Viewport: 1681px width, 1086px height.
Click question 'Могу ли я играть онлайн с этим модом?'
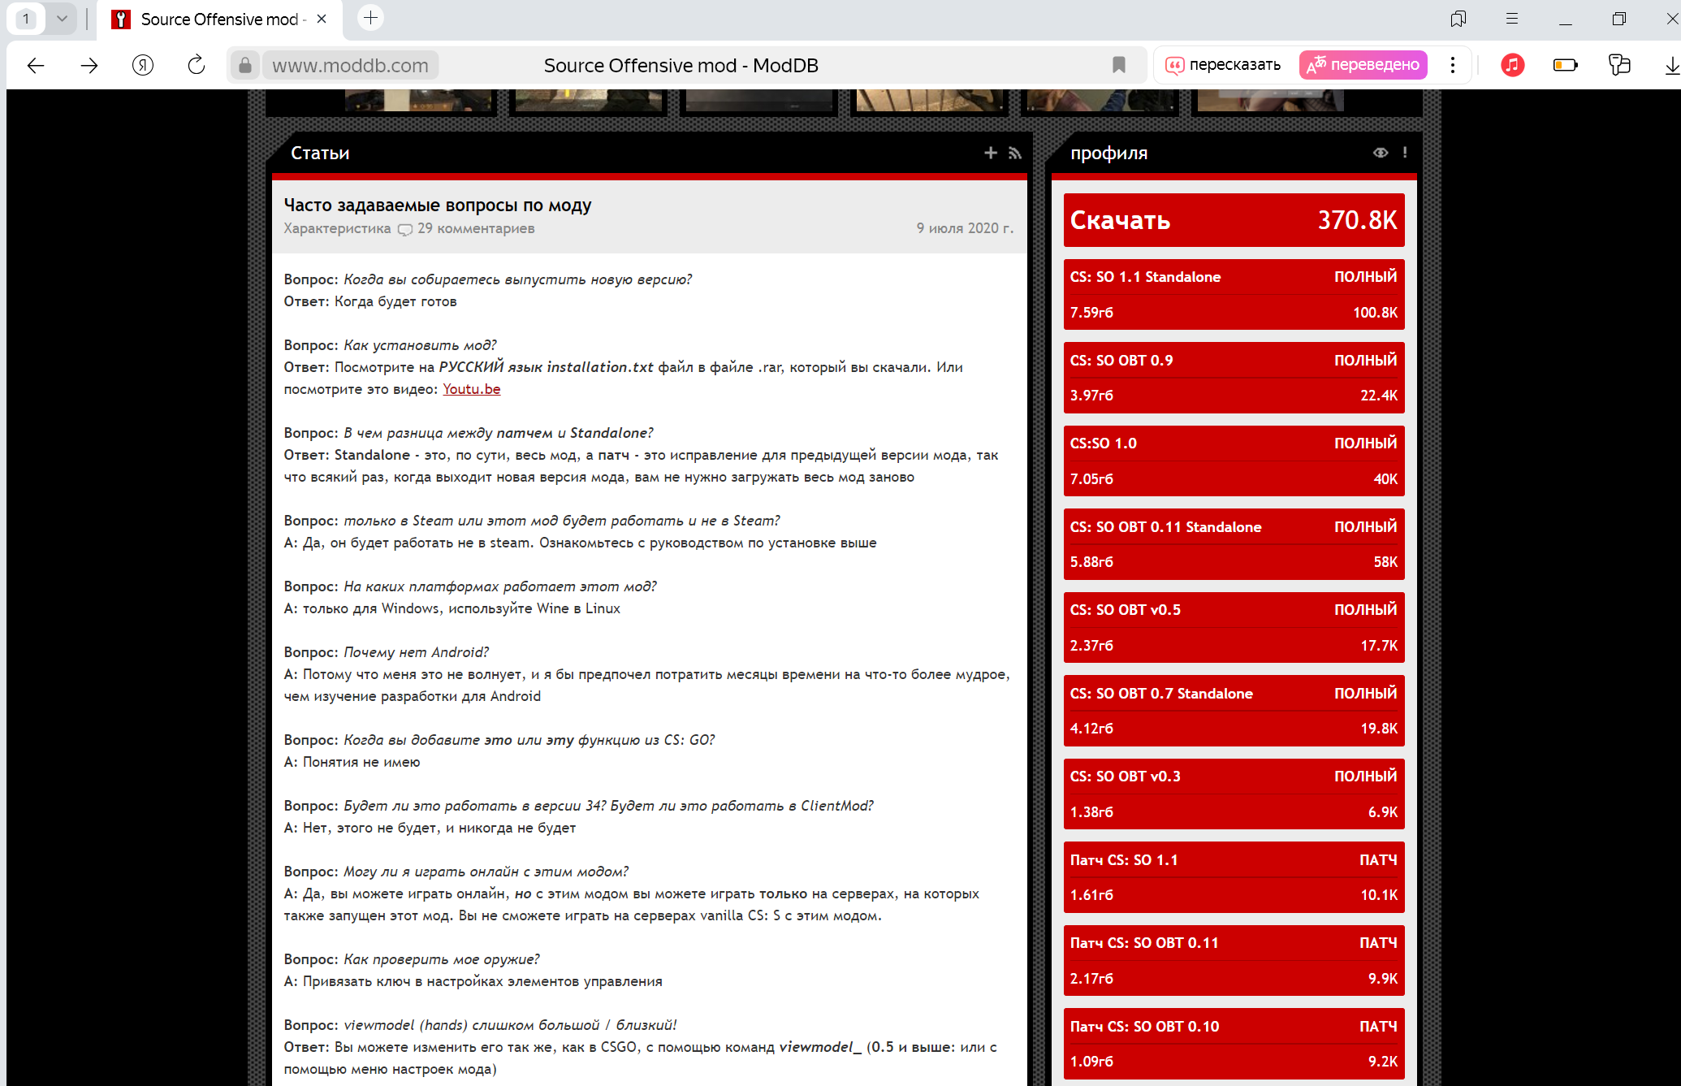click(x=486, y=872)
